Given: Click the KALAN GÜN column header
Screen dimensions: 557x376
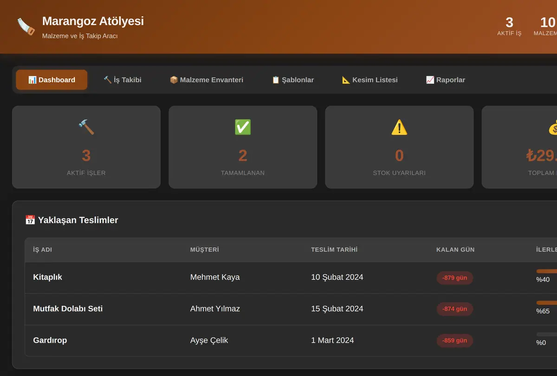Looking at the screenshot, I should pyautogui.click(x=455, y=249).
